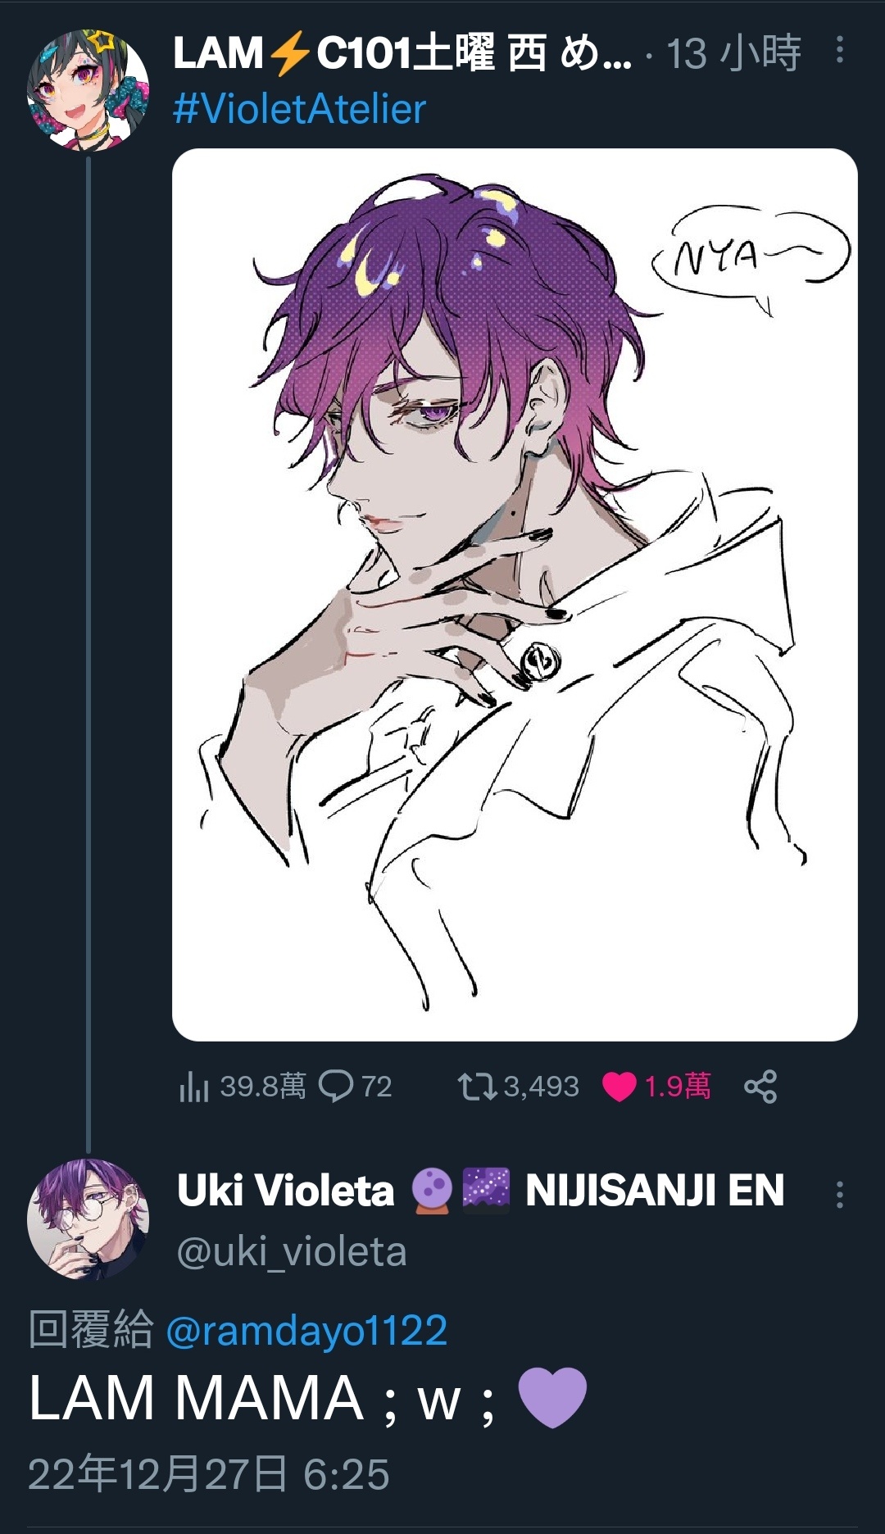The height and width of the screenshot is (1534, 885).
Task: Tap the share icon under the illustration
Action: 760,1087
